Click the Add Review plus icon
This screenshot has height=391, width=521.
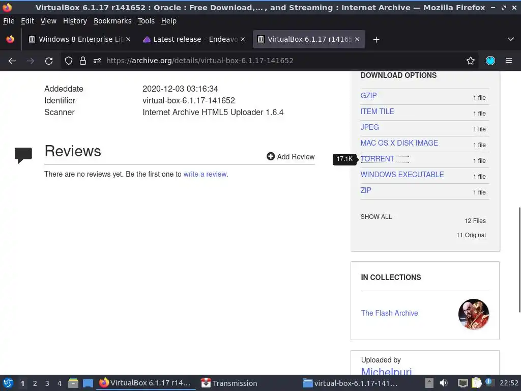point(271,156)
